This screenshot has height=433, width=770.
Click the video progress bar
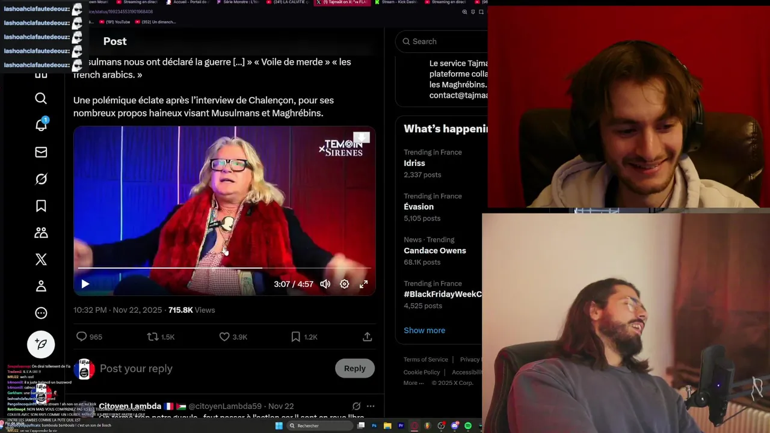point(224,268)
